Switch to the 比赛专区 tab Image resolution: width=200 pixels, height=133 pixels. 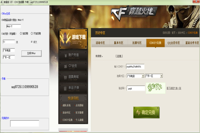click(137, 43)
